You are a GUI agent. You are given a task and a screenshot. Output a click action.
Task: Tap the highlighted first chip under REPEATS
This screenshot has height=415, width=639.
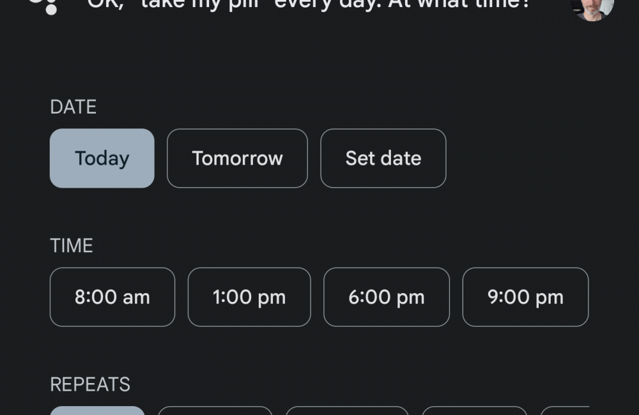tap(97, 411)
